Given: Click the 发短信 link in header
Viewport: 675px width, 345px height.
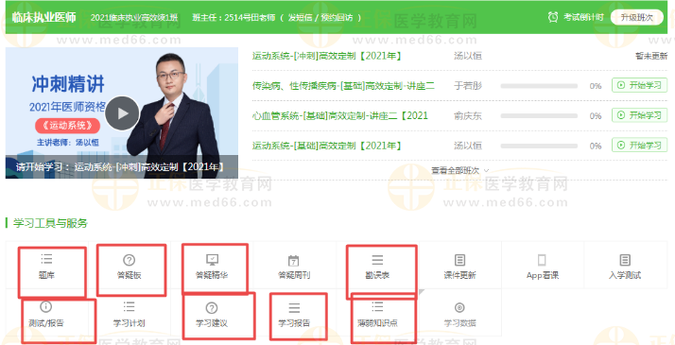Looking at the screenshot, I should click(x=299, y=18).
